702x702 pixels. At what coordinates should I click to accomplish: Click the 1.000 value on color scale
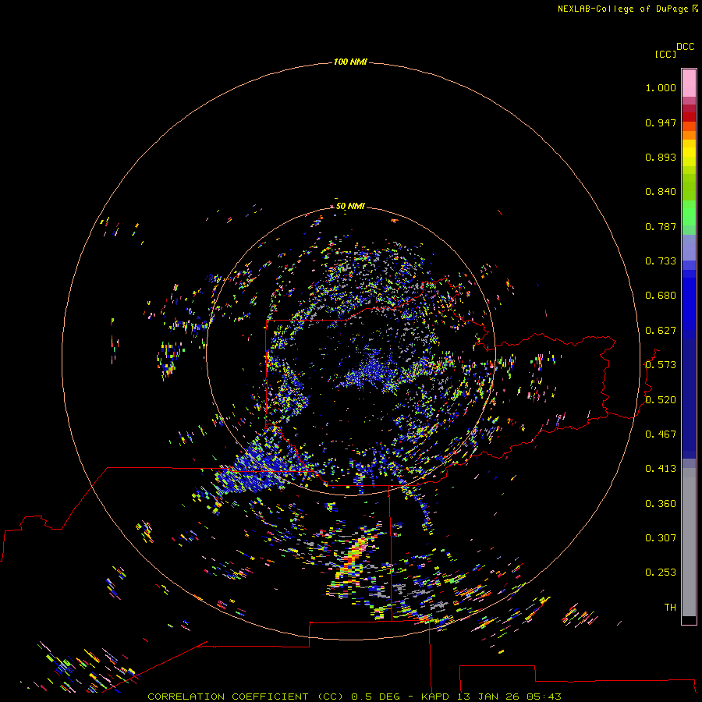pos(661,87)
